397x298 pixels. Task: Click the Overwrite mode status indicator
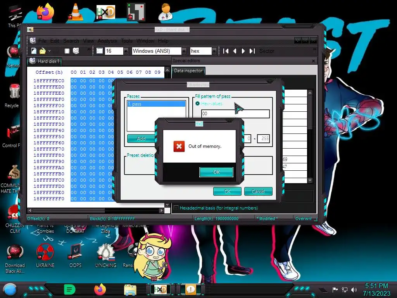pos(303,218)
